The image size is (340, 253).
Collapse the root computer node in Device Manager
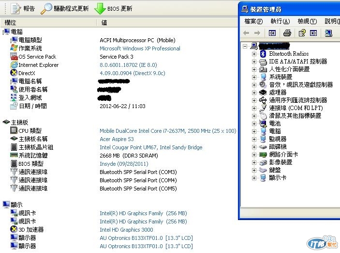[x=245, y=46]
